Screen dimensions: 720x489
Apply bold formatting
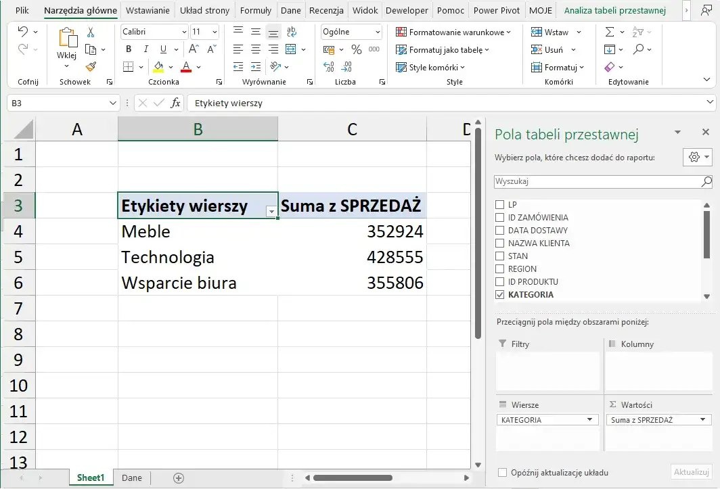pos(129,49)
